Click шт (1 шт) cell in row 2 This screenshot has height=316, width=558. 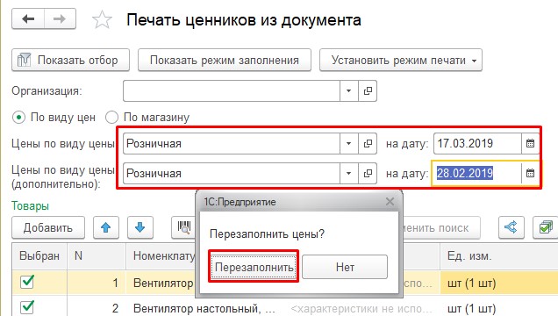[499, 308]
